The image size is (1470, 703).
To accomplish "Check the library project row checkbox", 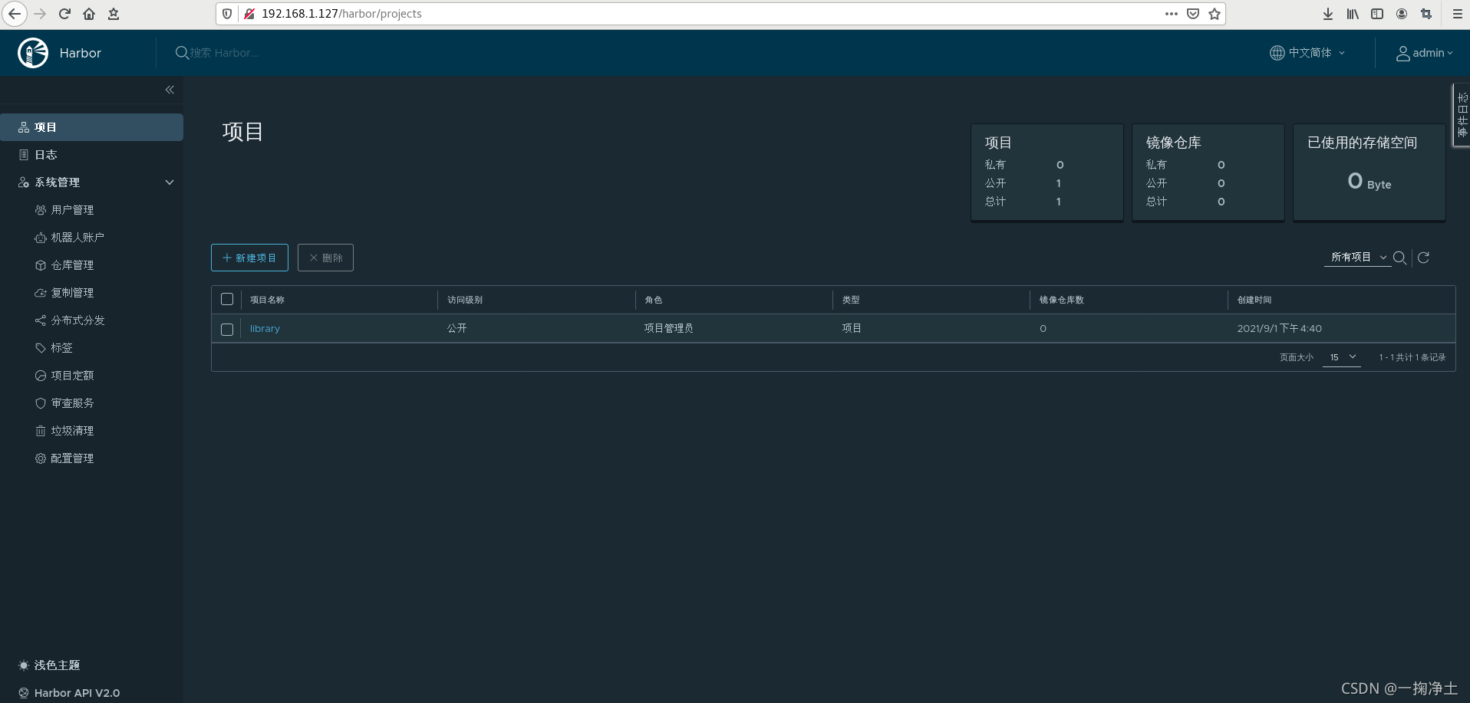I will coord(227,329).
